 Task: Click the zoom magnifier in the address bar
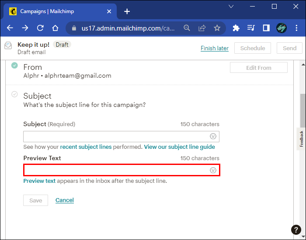pos(187,28)
